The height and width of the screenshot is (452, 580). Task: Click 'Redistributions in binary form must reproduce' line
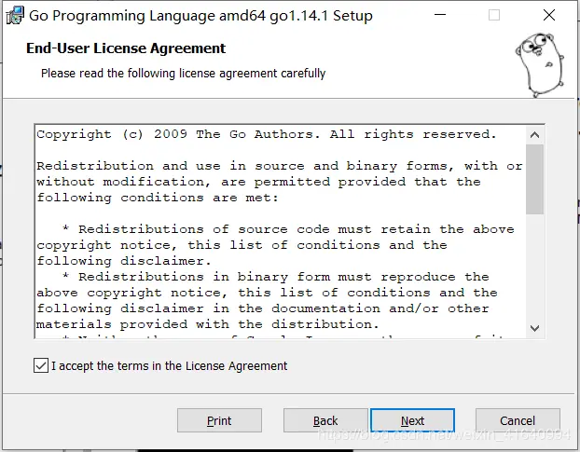(x=276, y=277)
